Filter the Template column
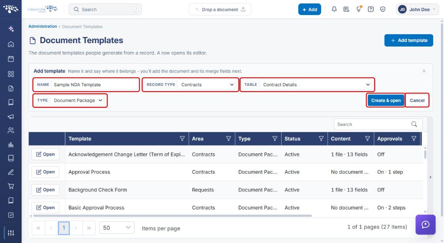 (182, 139)
